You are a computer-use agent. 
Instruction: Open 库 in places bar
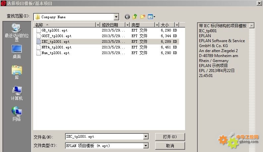pos(17,73)
